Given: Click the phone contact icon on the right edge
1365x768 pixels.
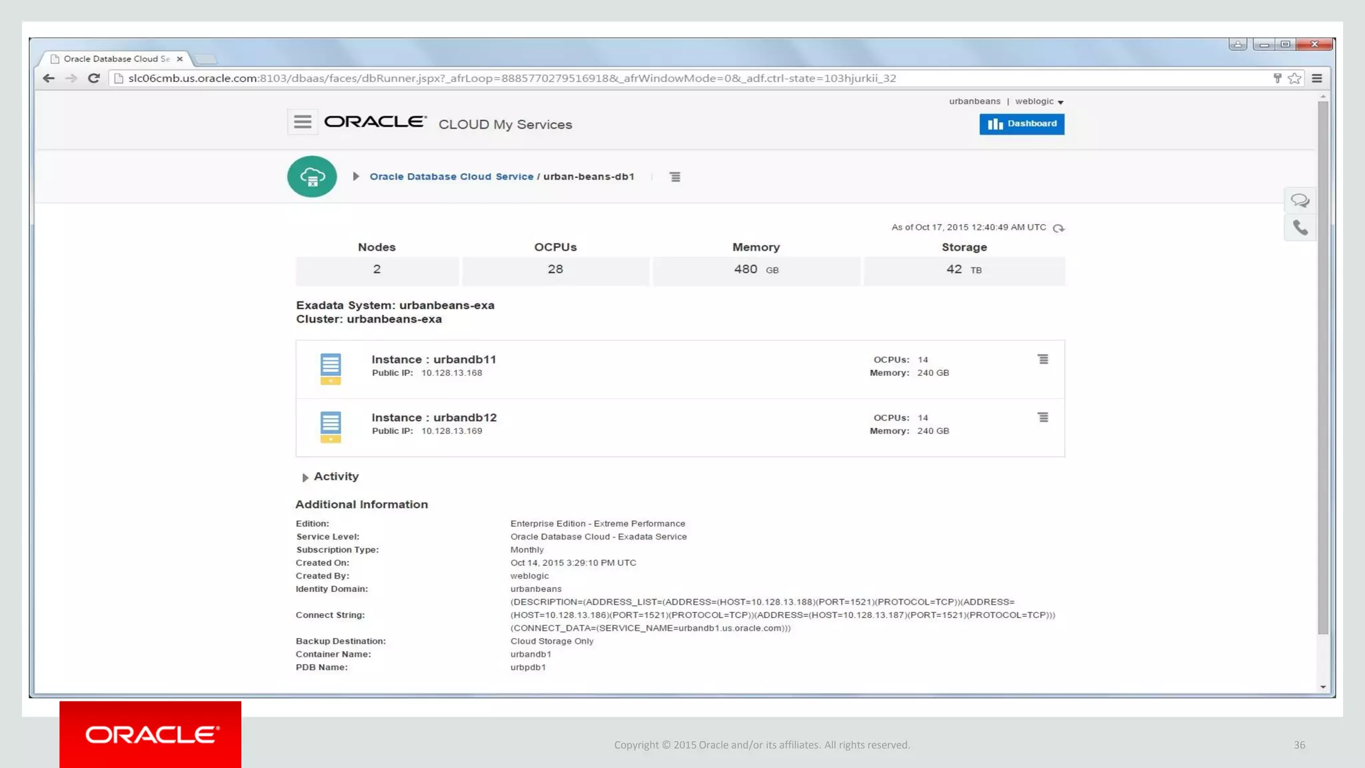Looking at the screenshot, I should click(1300, 228).
